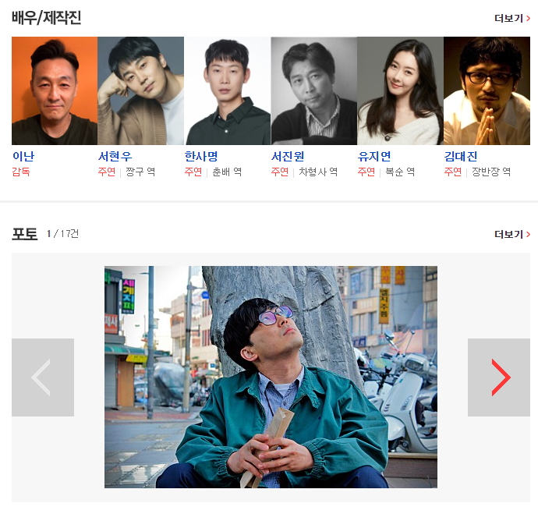Show next photo with red right arrow
538x521 pixels.
click(498, 377)
